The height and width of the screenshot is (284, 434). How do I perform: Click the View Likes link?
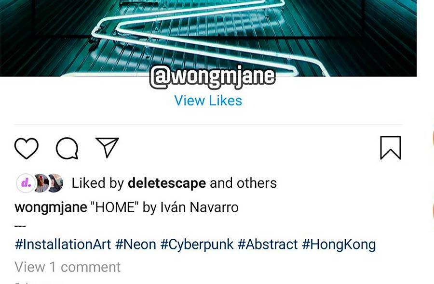point(208,100)
